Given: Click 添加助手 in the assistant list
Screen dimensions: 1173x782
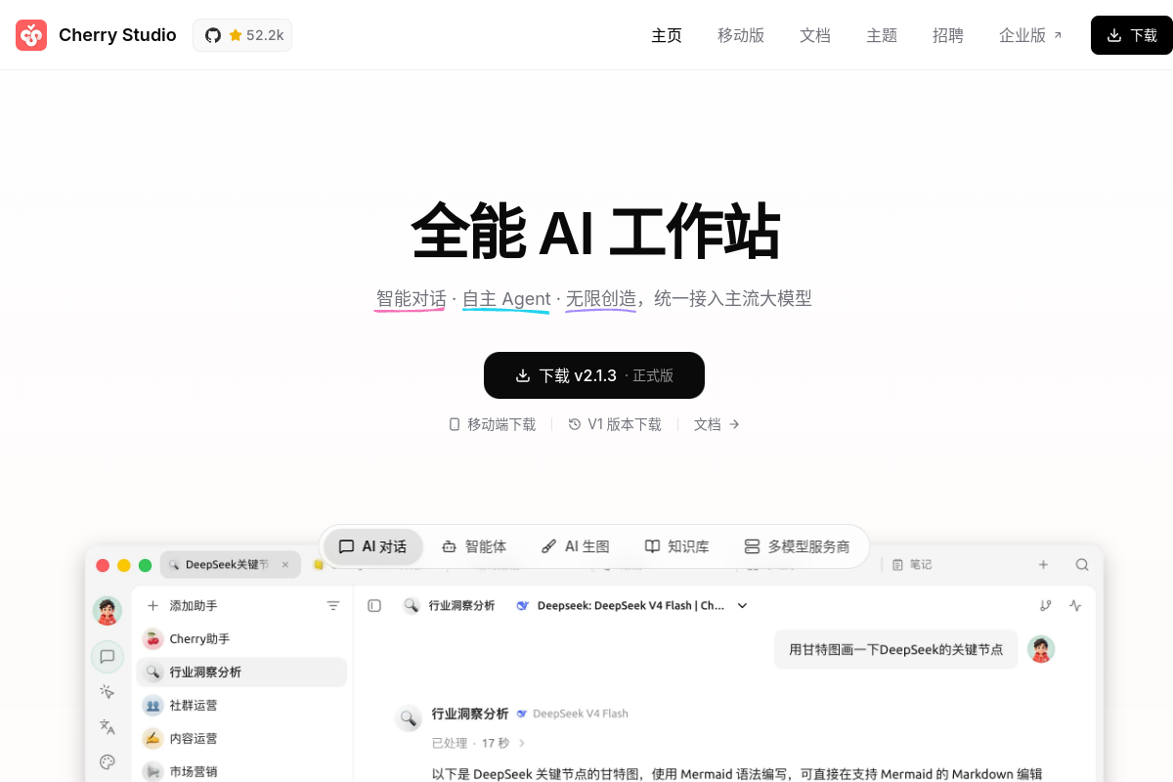Looking at the screenshot, I should point(182,606).
